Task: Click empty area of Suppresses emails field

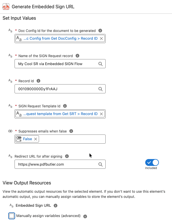Action: coord(72,139)
